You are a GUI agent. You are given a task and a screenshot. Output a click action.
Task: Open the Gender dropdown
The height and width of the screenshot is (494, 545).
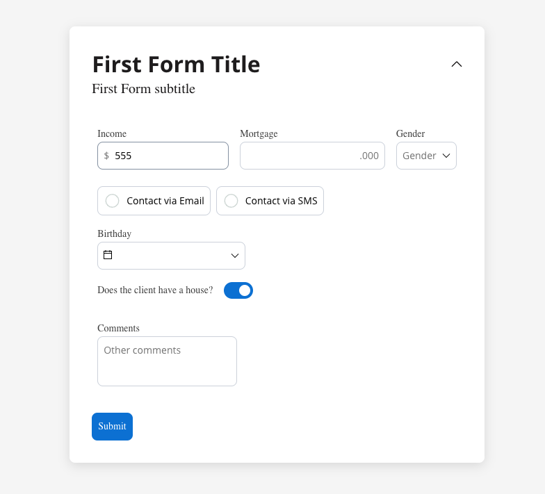[x=426, y=156]
